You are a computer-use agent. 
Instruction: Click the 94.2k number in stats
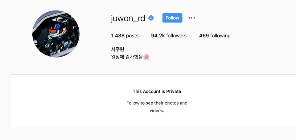[158, 36]
